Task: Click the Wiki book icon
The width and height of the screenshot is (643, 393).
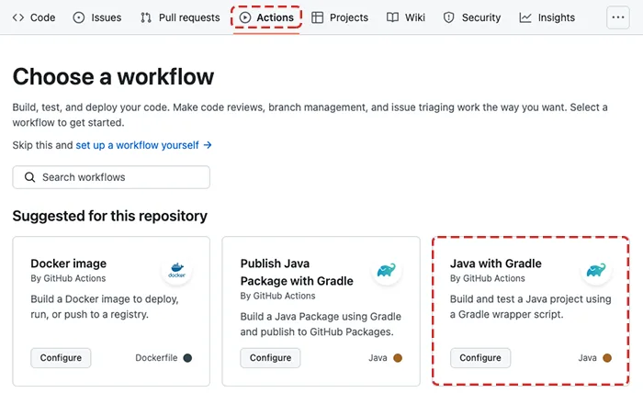Action: 392,17
